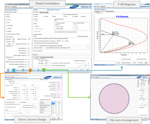Image resolution: width=150 pixels, height=124 pixels.
Task: Click the Pile Length input field
Action: [x=47, y=61]
